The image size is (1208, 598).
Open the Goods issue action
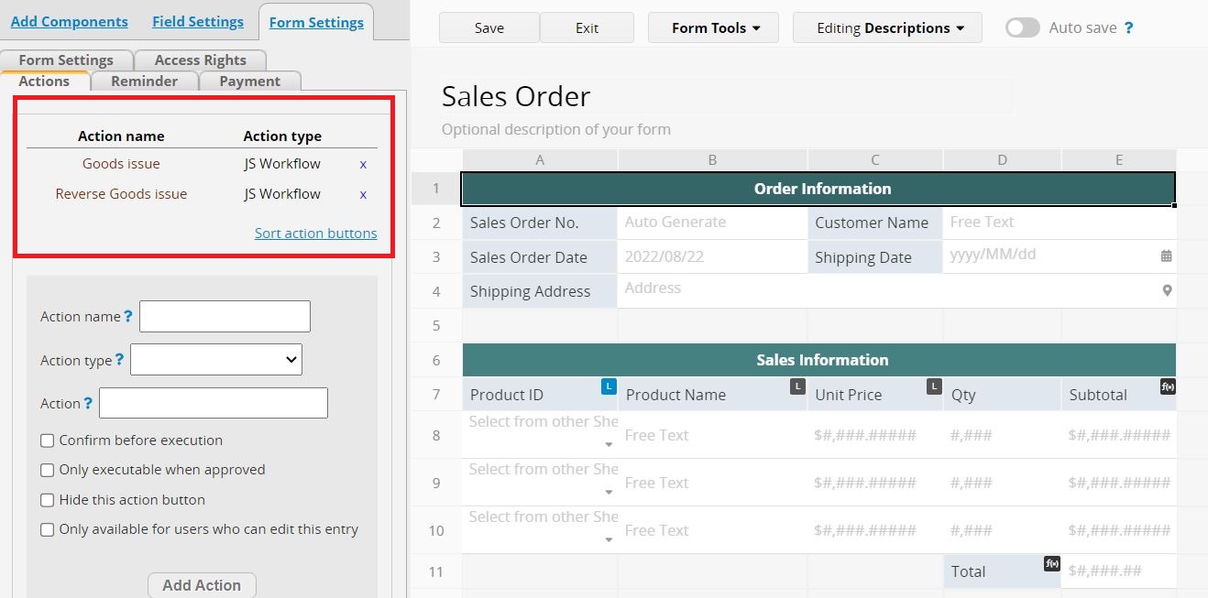click(x=121, y=164)
